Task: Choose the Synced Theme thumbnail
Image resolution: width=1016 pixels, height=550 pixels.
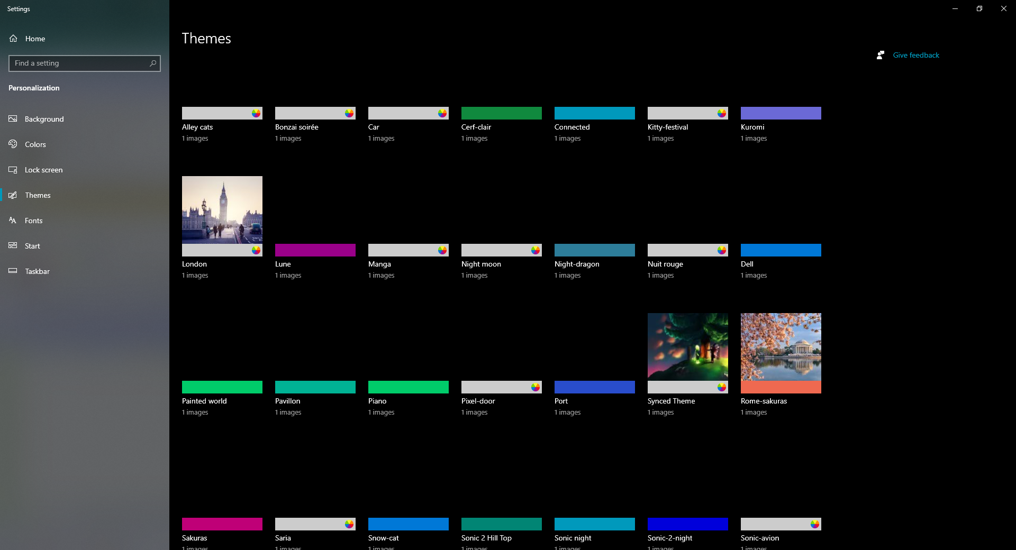Action: (687, 347)
